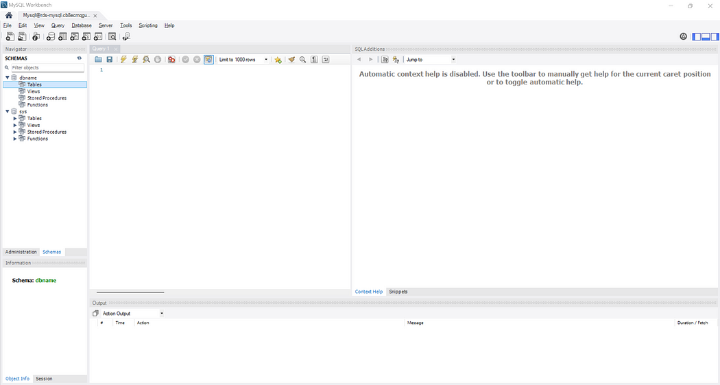Image resolution: width=720 pixels, height=385 pixels.
Task: Toggle the left sidebar panel visibility
Action: click(697, 37)
